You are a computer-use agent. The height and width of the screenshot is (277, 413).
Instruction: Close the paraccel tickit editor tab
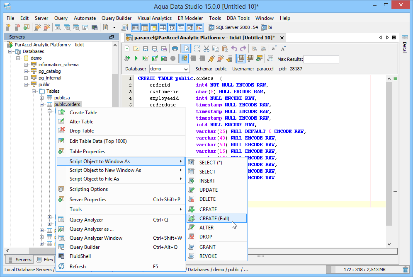tap(282, 38)
